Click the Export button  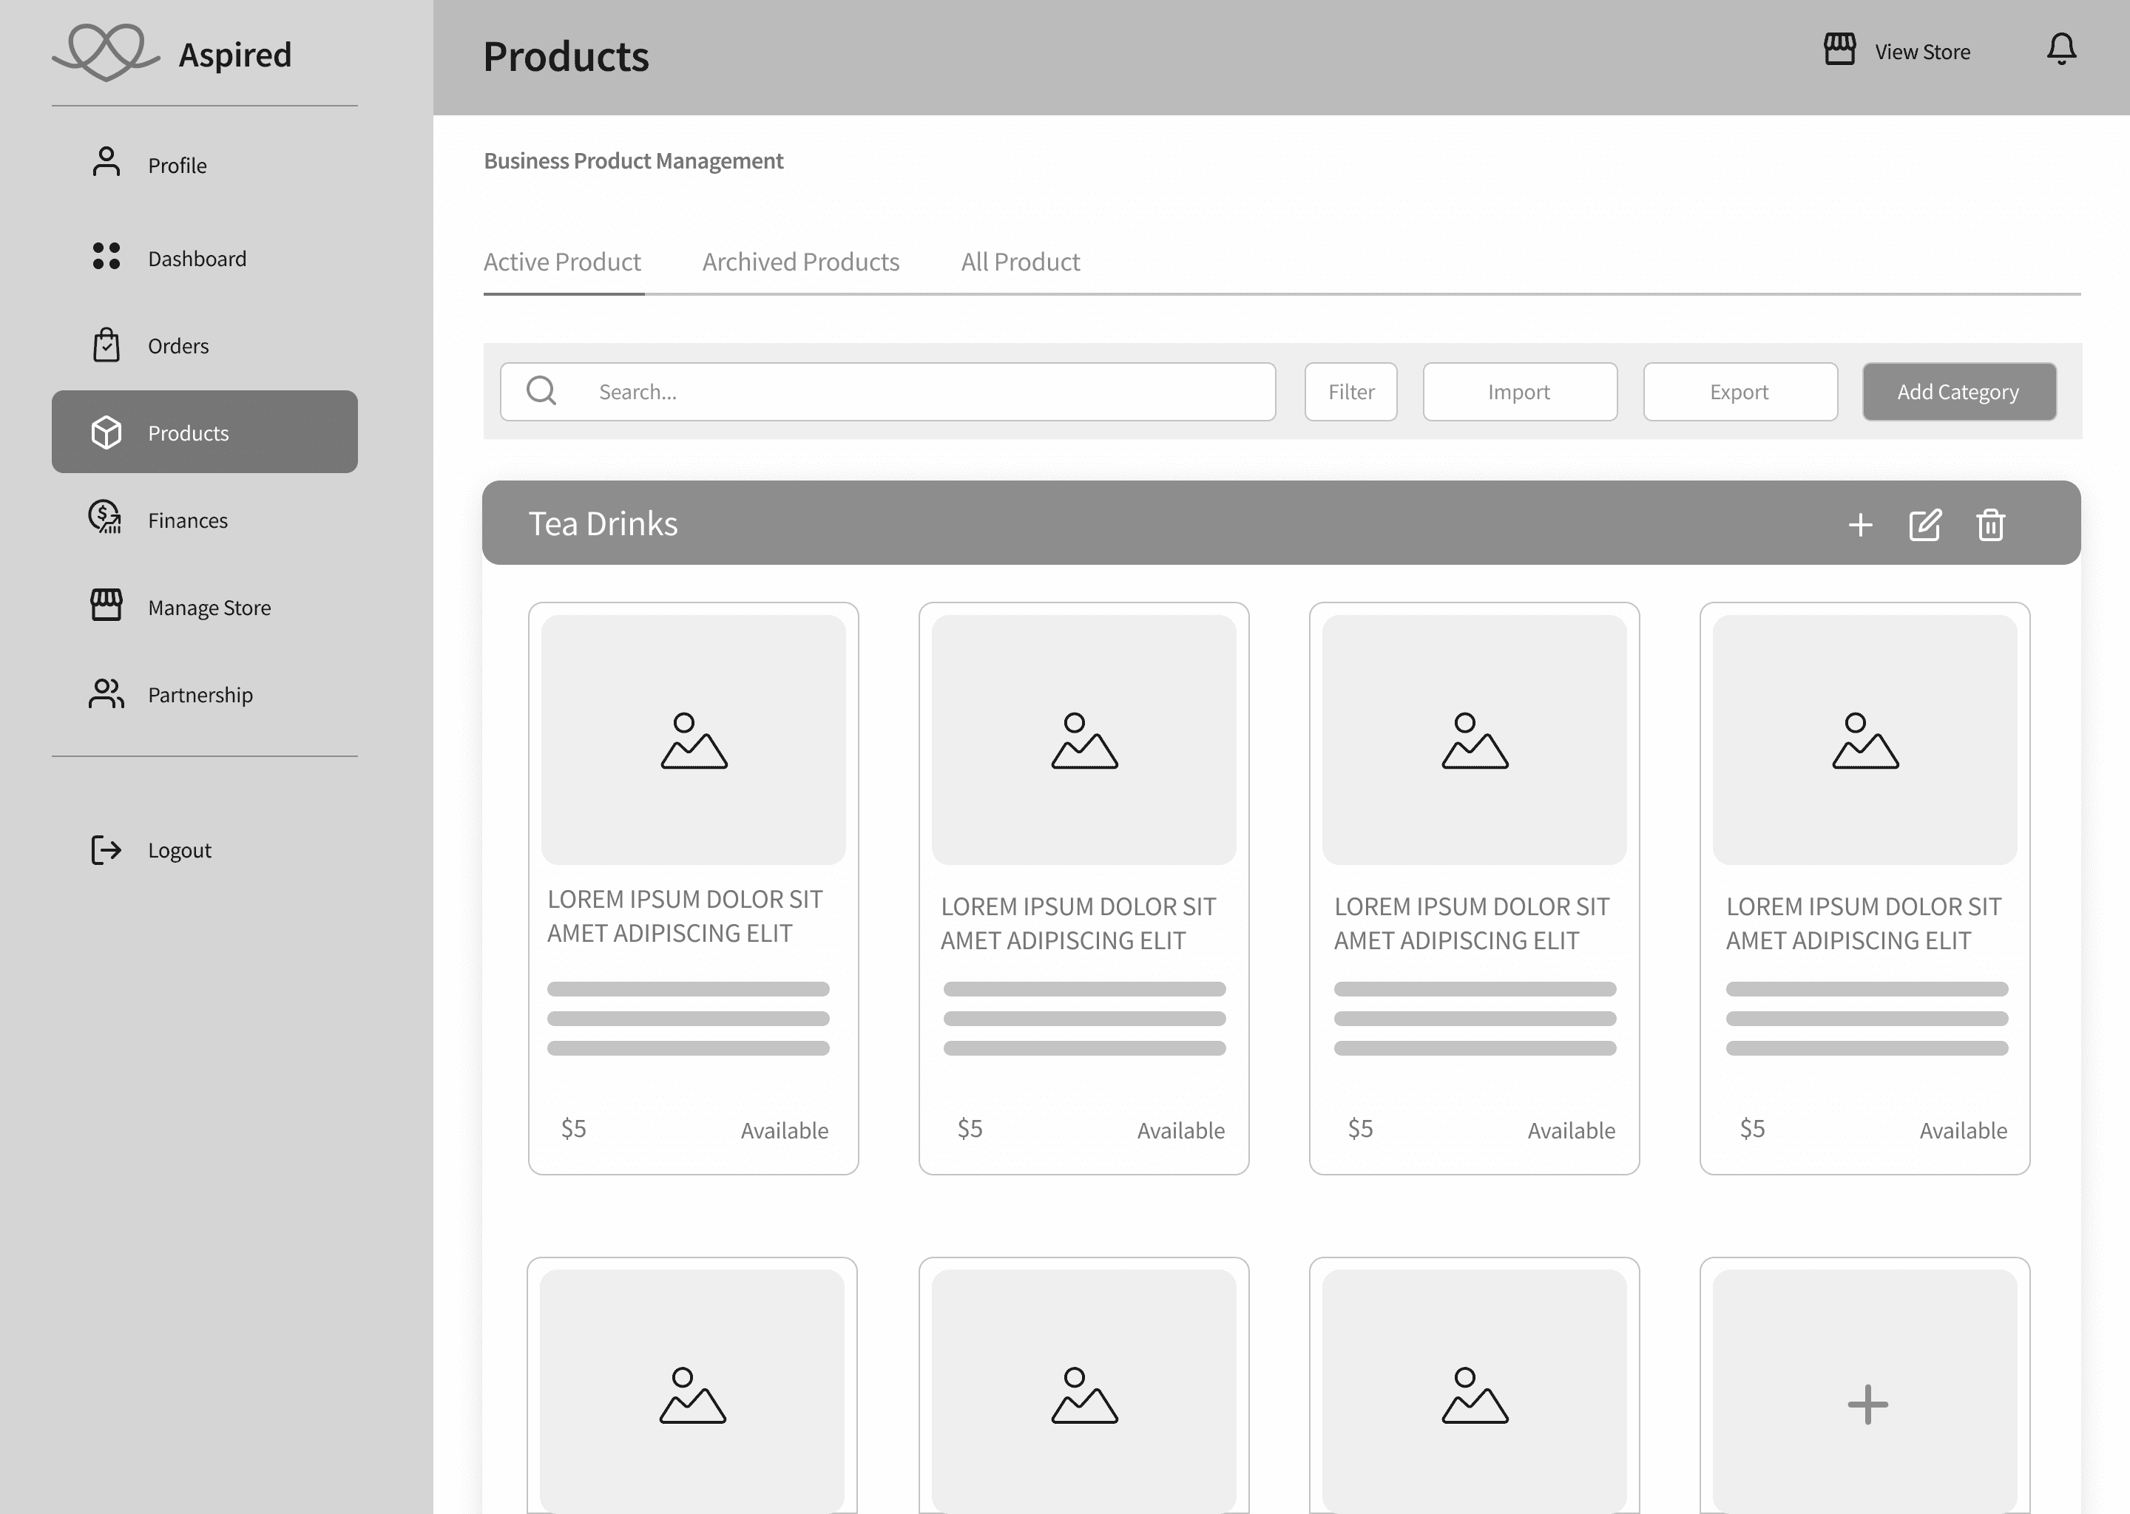point(1739,392)
